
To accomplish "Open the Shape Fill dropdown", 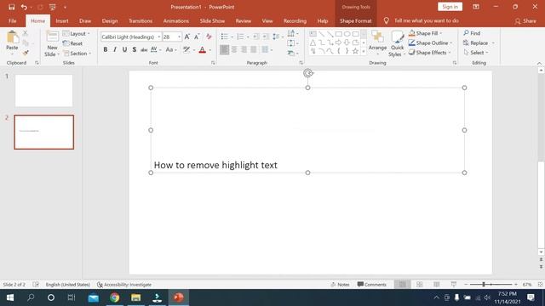I will tap(426, 33).
